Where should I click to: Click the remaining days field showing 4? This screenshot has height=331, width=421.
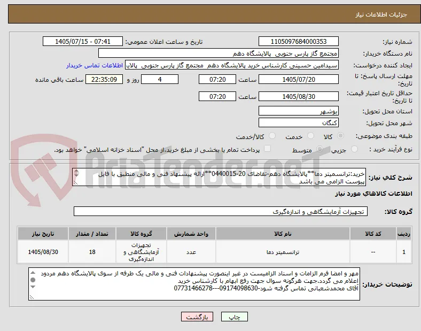(160, 80)
